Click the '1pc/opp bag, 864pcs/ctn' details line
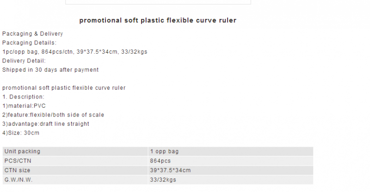The image size is (370, 192). 75,52
